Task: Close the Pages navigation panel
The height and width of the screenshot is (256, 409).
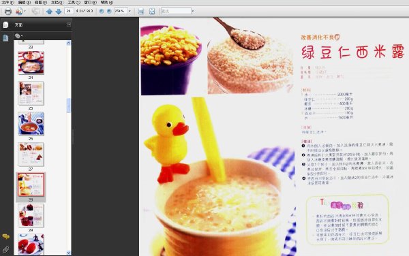Action: (69, 25)
